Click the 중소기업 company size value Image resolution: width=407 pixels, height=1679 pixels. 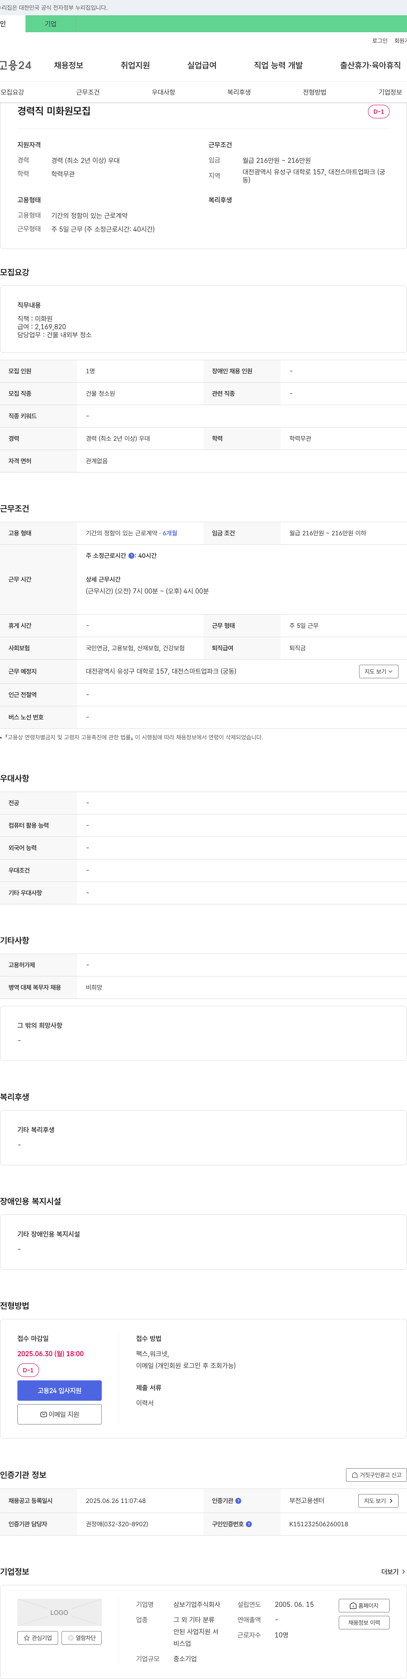[x=185, y=1658]
